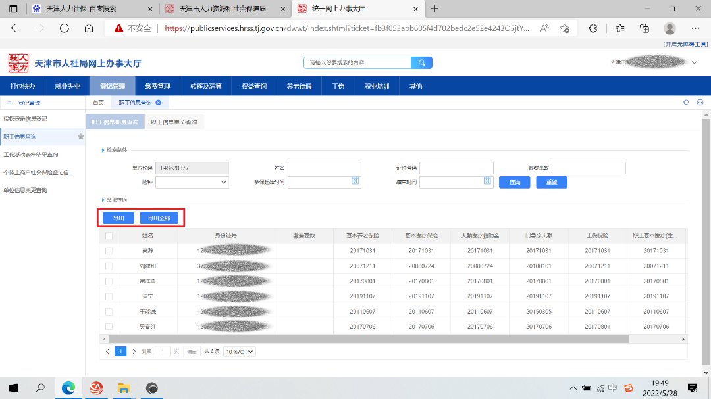711x399 pixels.
Task: Click the refresh icon at top right of tab bar
Action: click(686, 103)
